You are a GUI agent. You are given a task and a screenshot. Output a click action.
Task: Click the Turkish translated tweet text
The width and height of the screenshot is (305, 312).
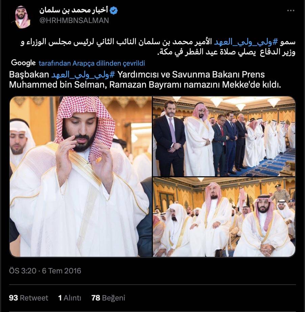coord(145,80)
